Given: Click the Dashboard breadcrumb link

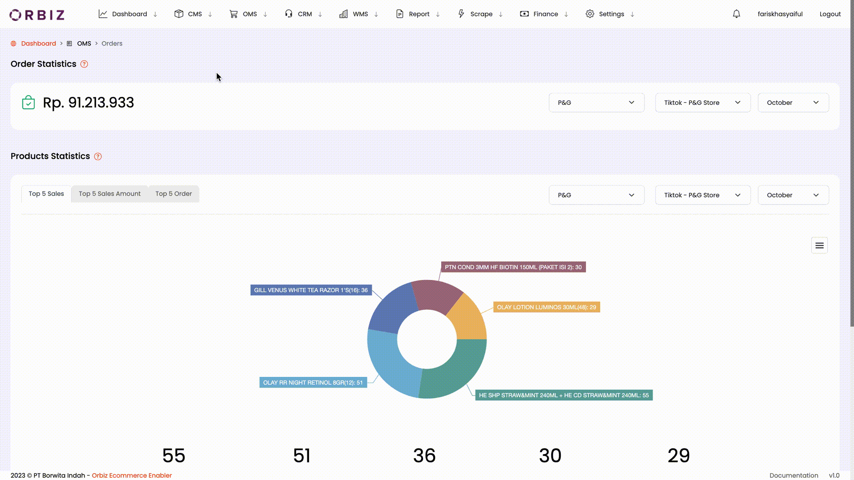Looking at the screenshot, I should coord(39,44).
